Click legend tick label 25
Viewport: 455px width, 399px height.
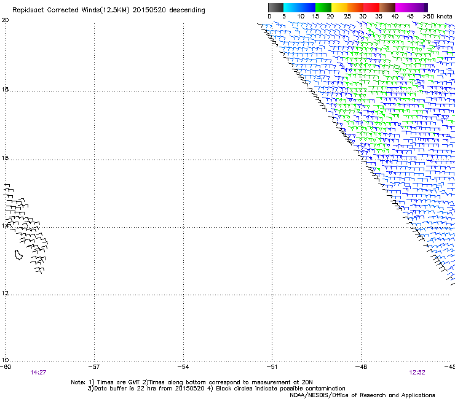pos(347,17)
